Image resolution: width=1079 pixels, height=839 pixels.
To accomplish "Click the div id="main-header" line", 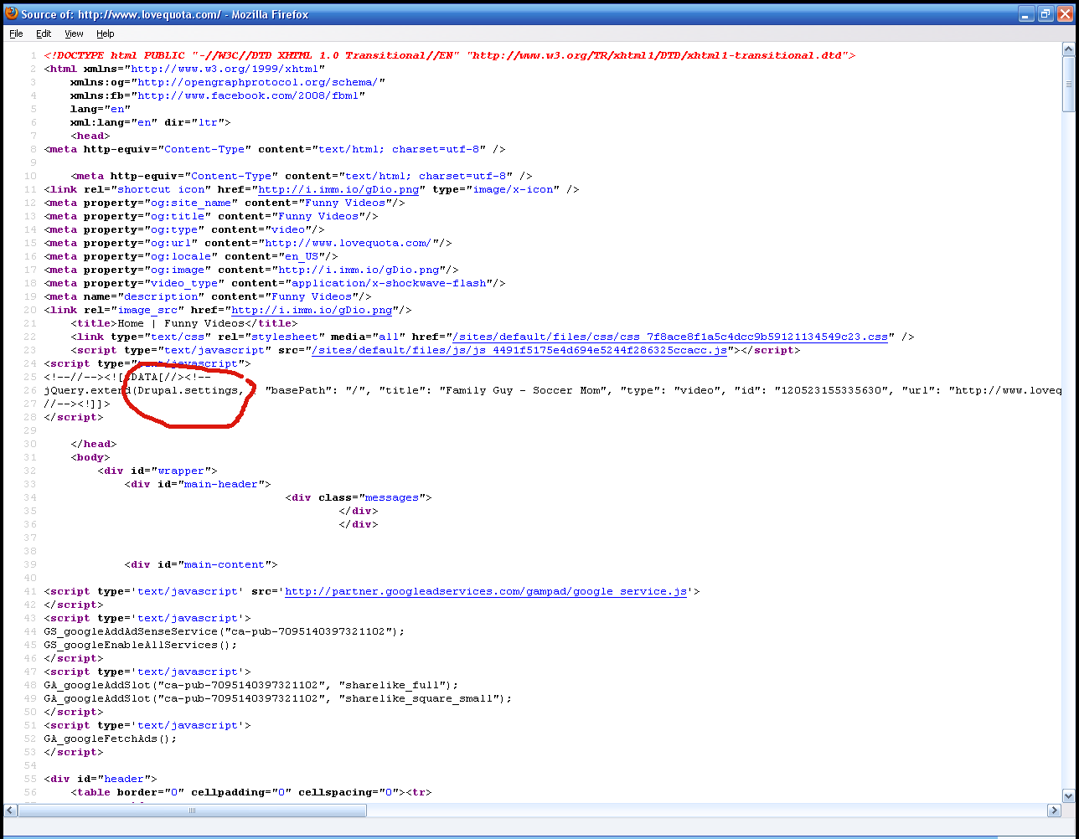I will pyautogui.click(x=198, y=484).
